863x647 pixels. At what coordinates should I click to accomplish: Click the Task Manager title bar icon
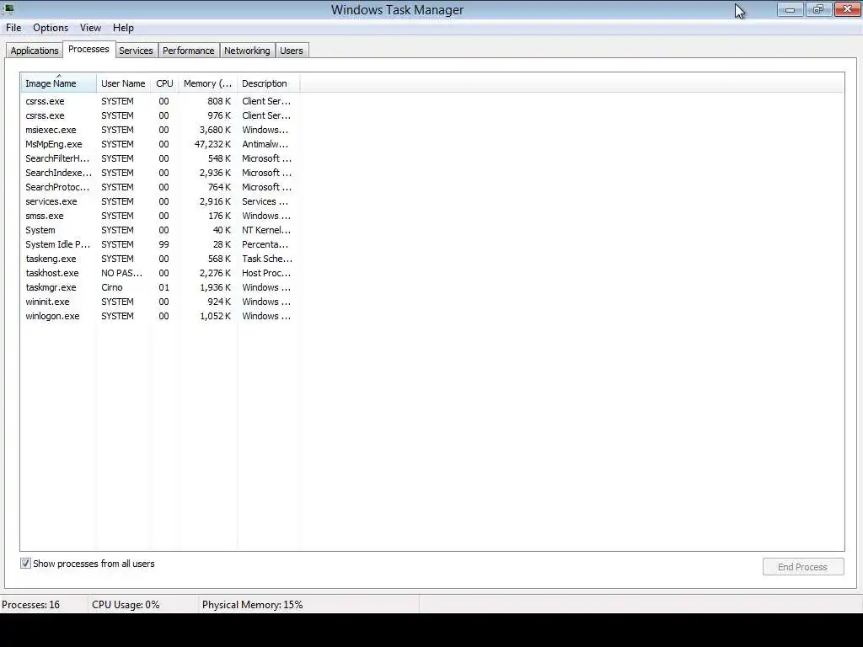[x=8, y=8]
